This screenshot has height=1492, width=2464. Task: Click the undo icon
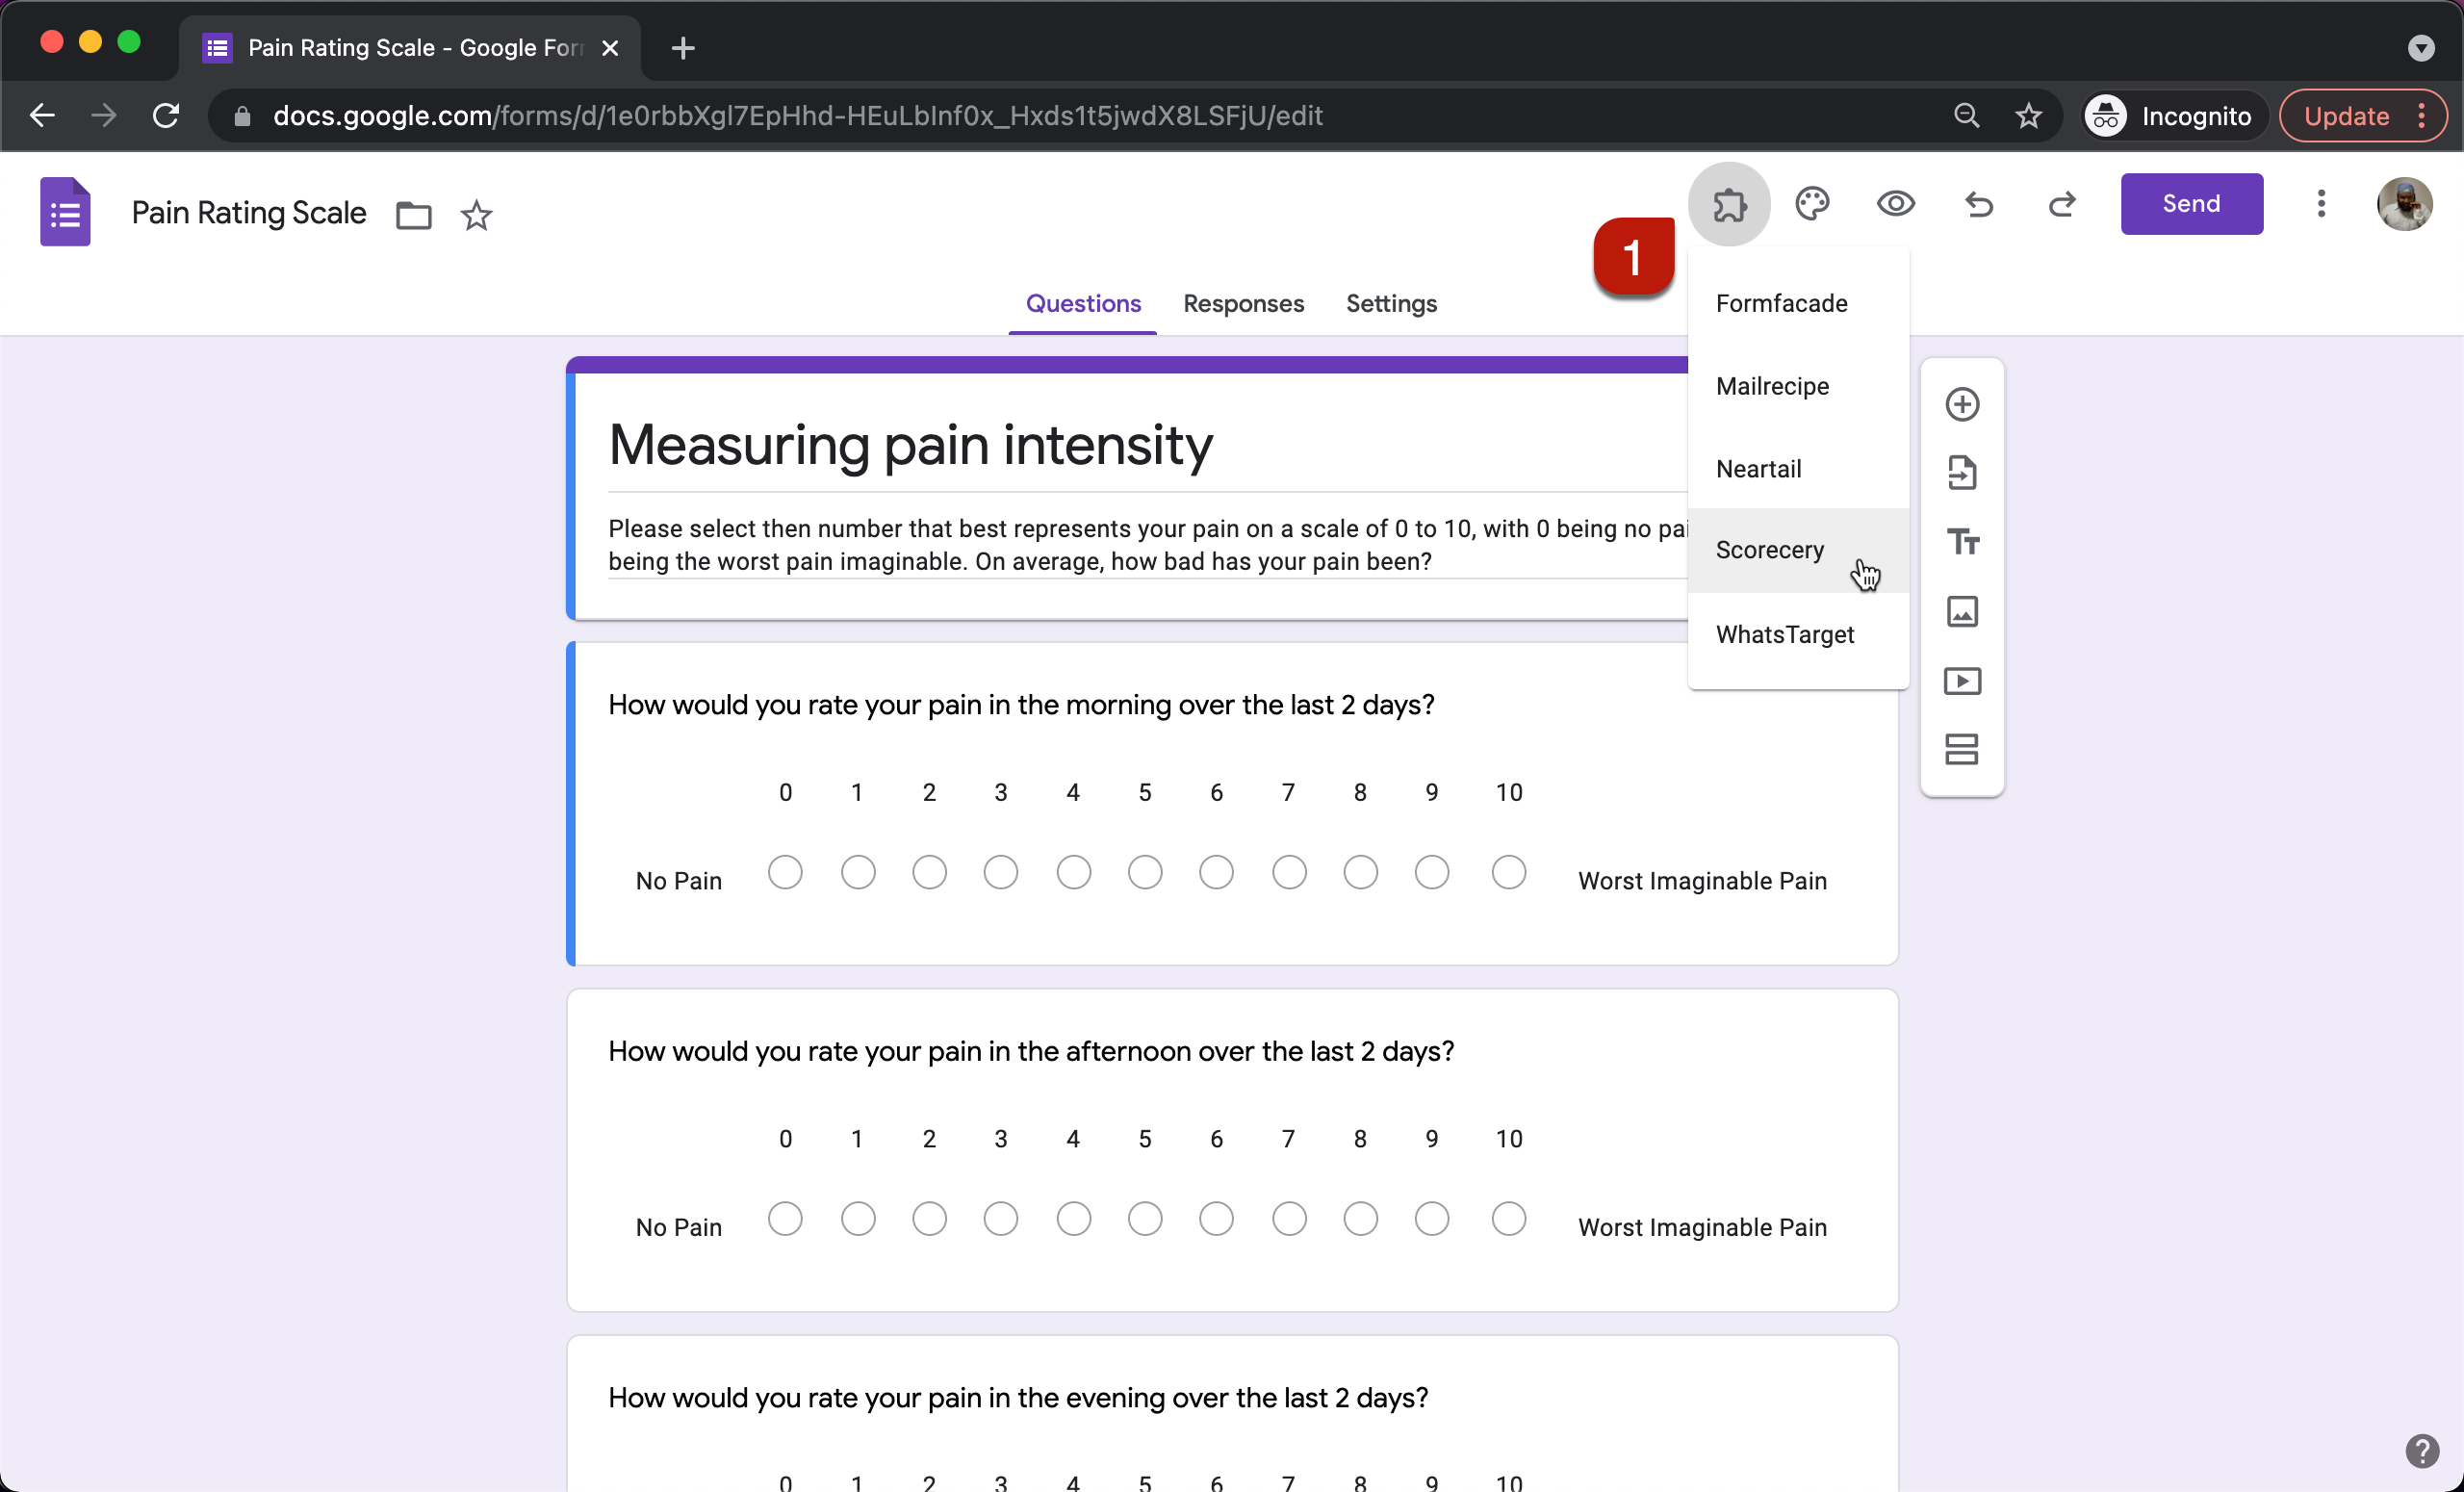(x=1980, y=202)
